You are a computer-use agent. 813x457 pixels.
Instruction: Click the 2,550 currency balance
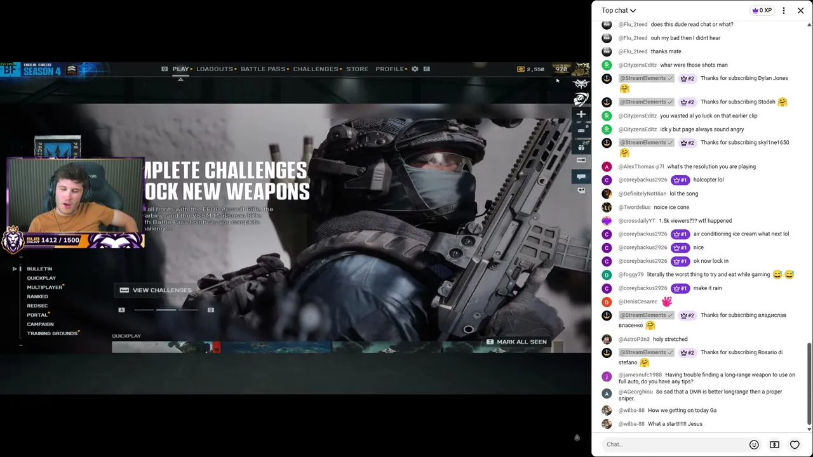coord(531,69)
